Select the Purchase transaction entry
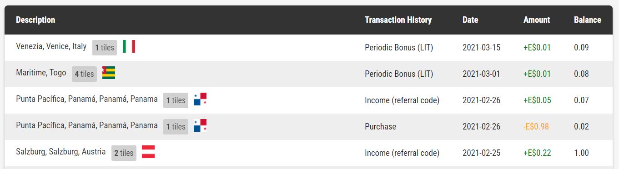Viewport: 619px width, 169px height. point(380,127)
